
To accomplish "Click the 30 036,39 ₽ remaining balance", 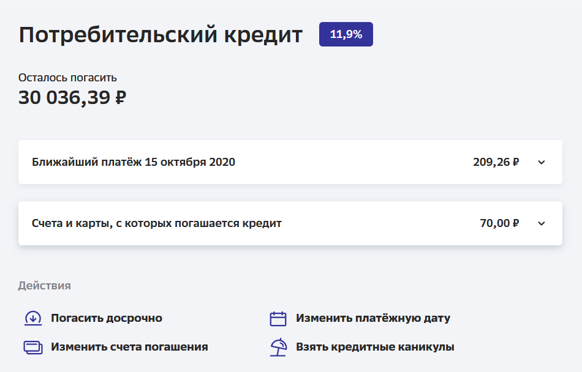I will pyautogui.click(x=72, y=97).
